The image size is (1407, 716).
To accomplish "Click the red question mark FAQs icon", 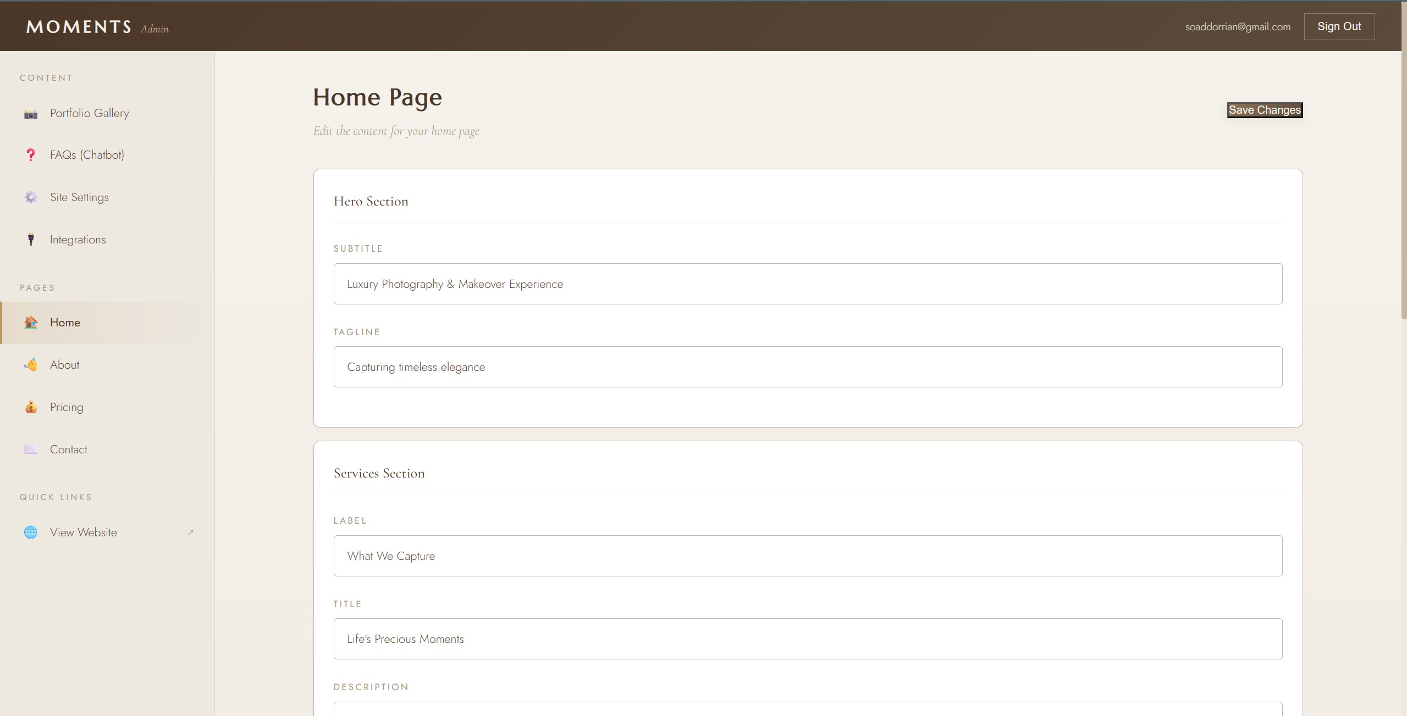I will 31,155.
